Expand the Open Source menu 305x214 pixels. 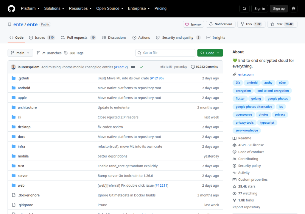pos(110,9)
